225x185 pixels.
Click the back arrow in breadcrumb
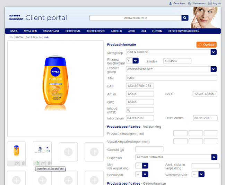click(11, 37)
